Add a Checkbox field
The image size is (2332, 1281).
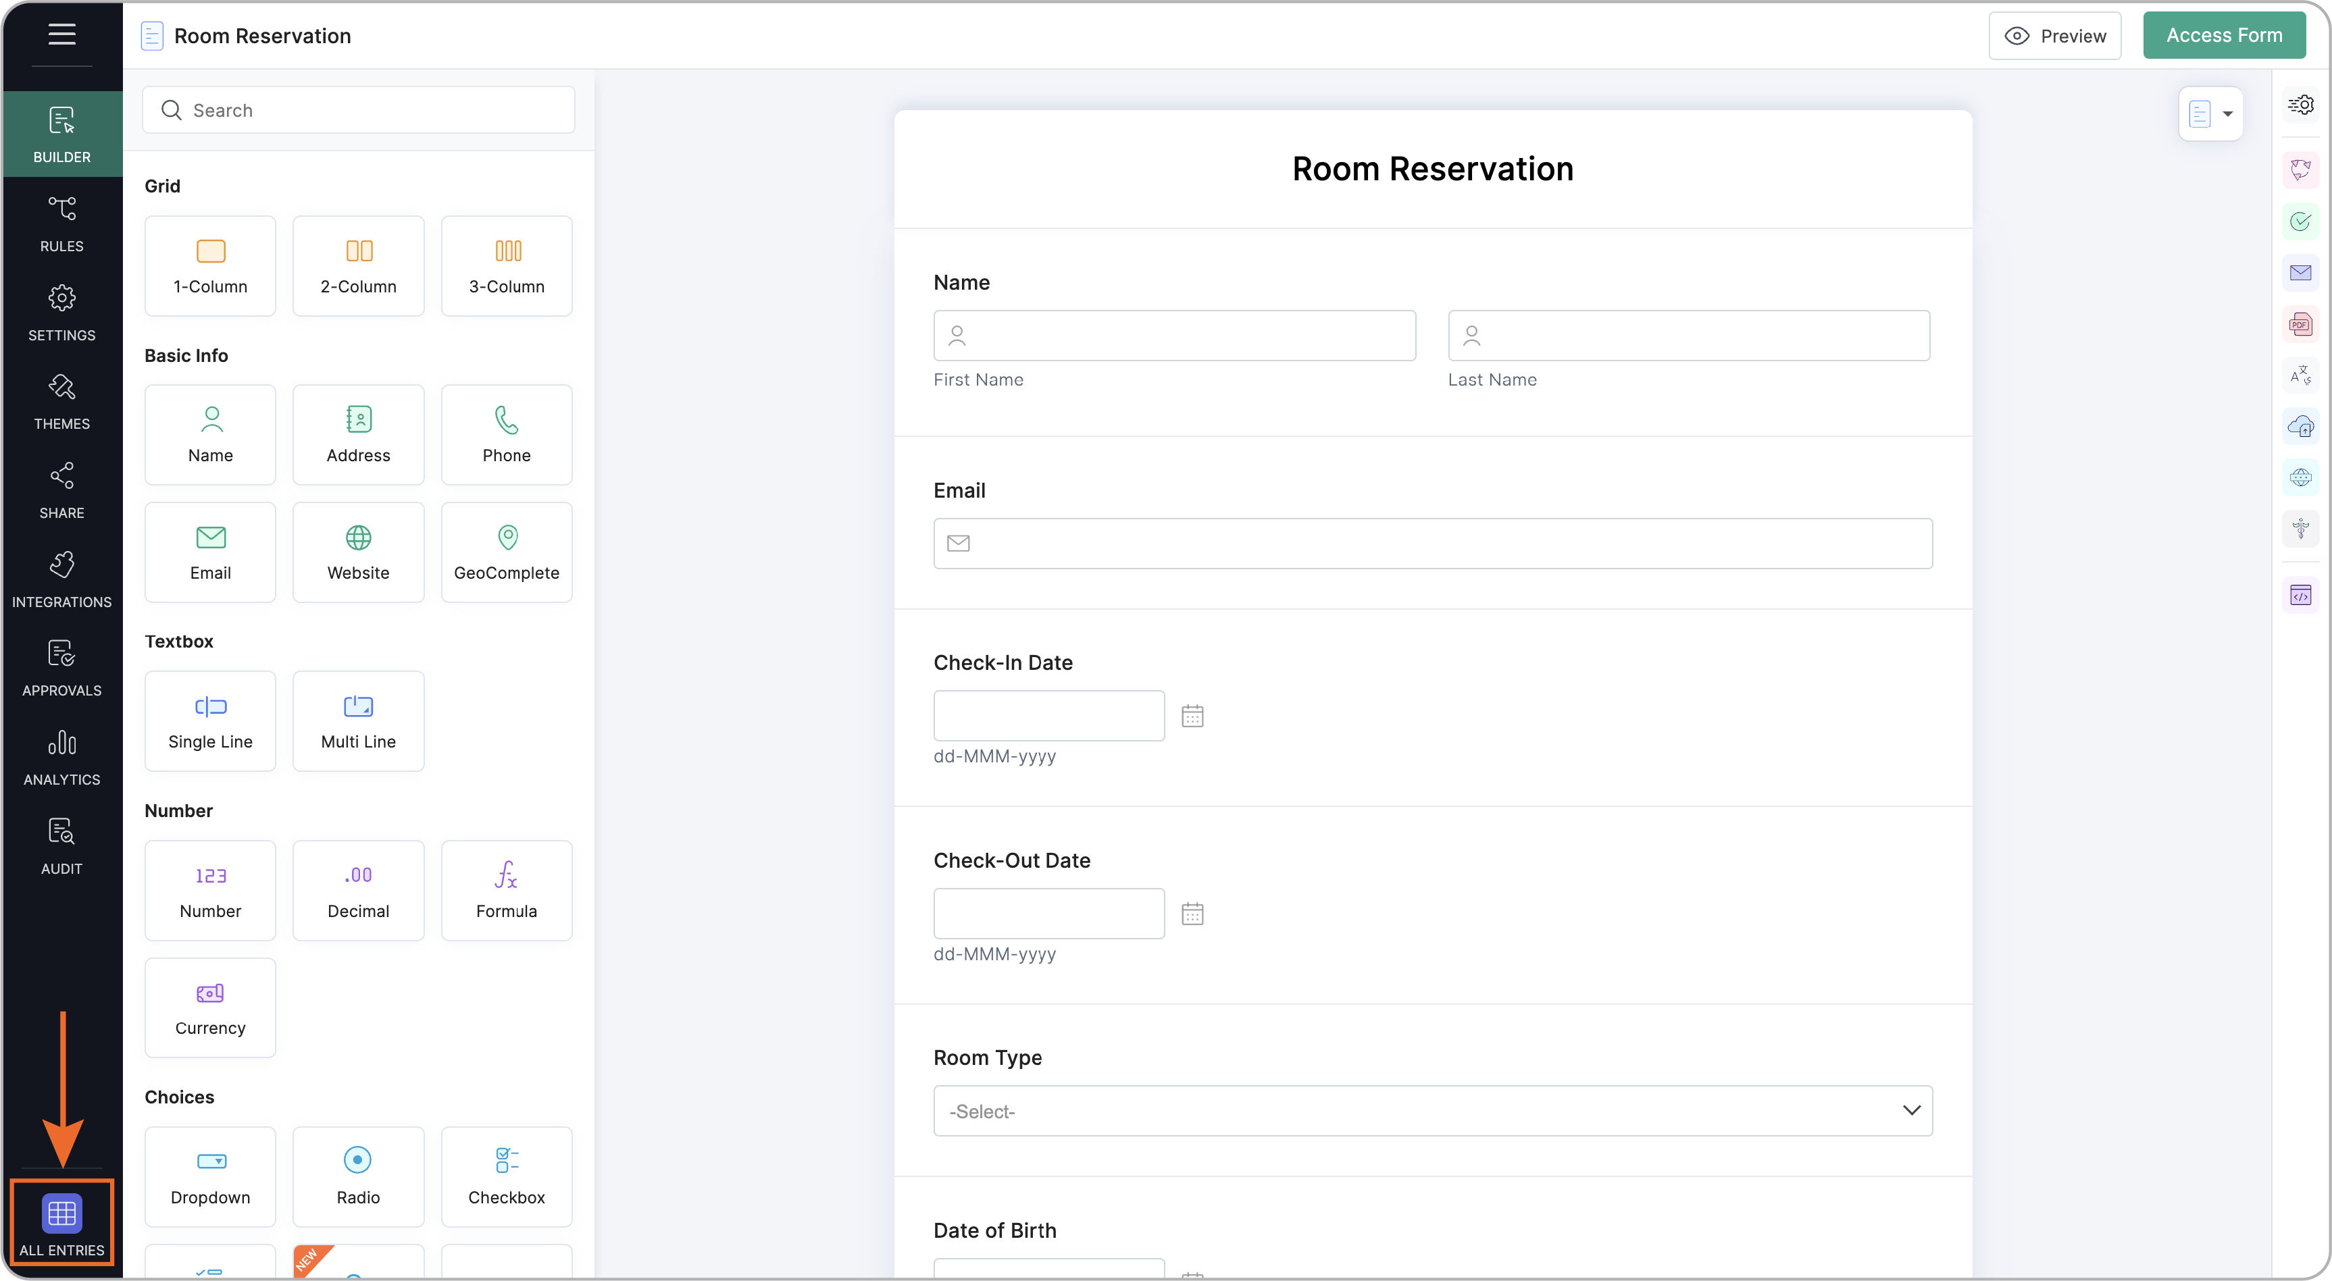pos(507,1177)
